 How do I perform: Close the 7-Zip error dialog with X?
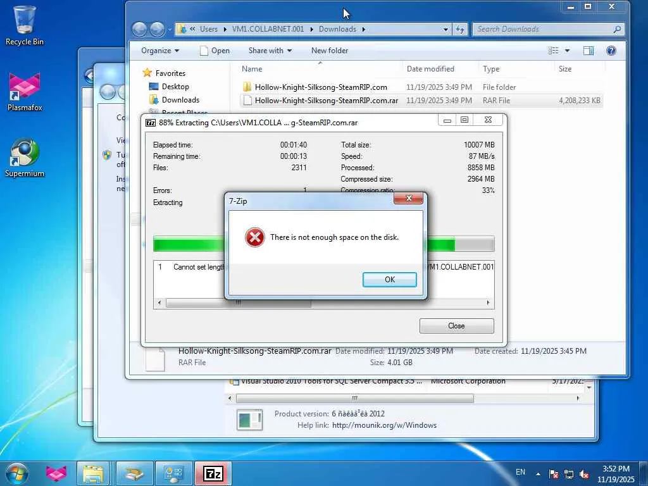tap(409, 198)
